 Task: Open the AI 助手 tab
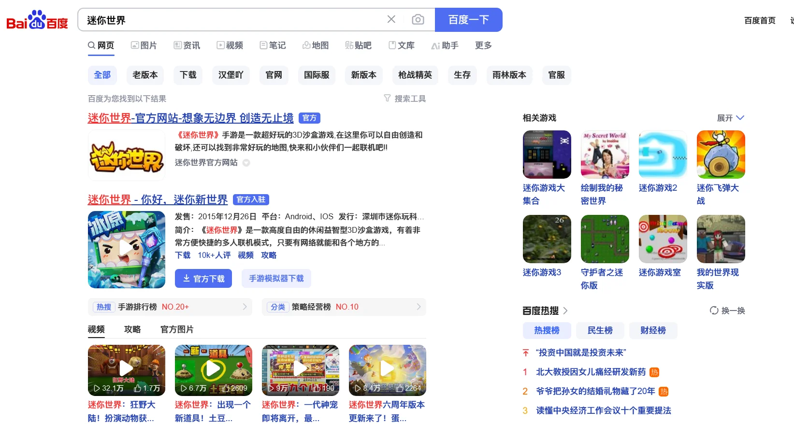[x=445, y=45]
